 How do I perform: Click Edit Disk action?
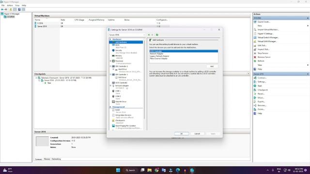click(262, 45)
